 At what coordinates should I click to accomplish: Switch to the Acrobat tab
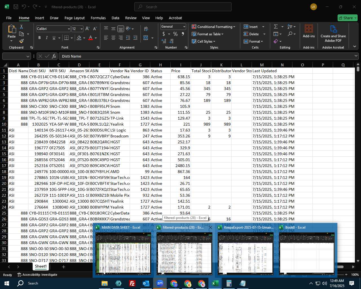tap(175, 18)
